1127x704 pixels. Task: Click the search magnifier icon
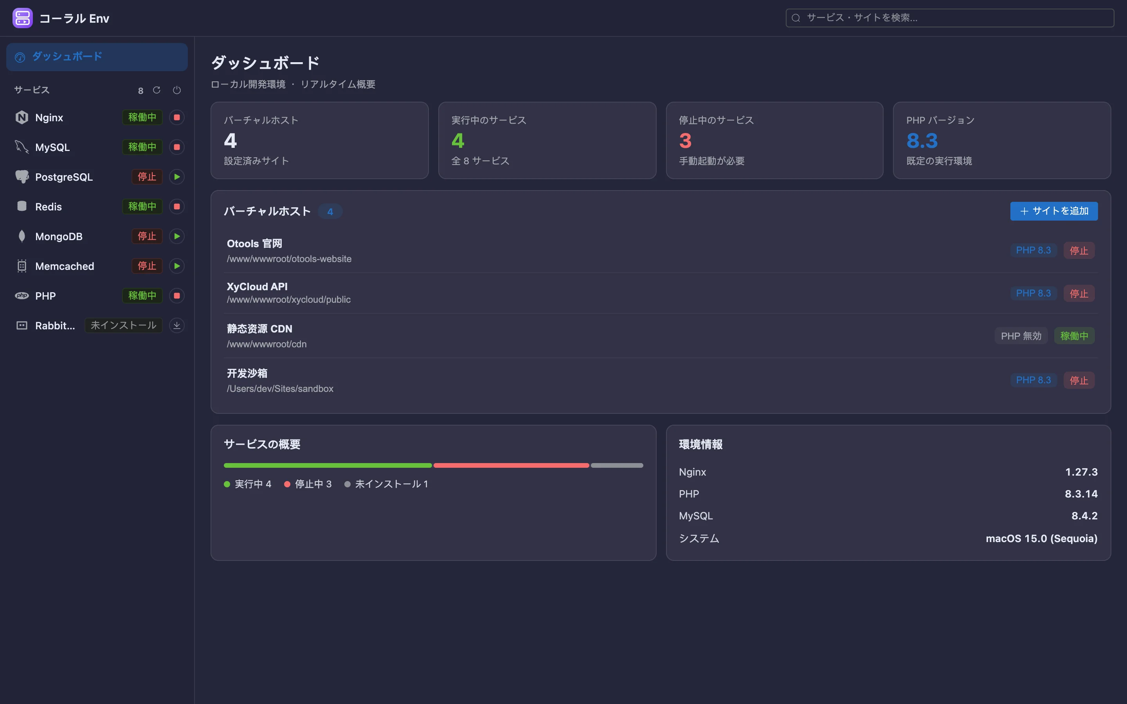[796, 18]
